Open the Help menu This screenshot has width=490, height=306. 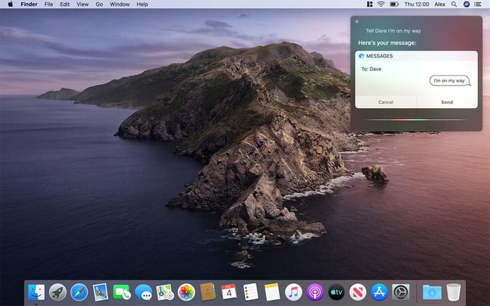(142, 4)
